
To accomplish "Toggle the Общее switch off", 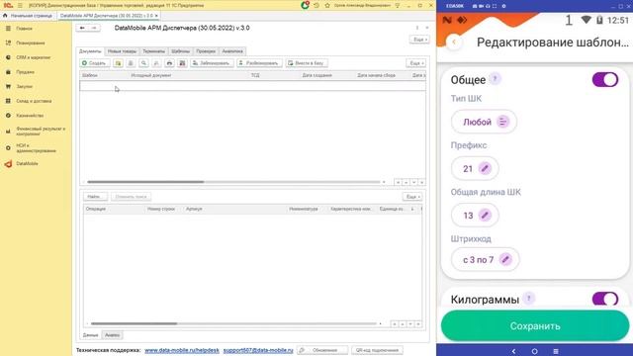I will click(605, 79).
